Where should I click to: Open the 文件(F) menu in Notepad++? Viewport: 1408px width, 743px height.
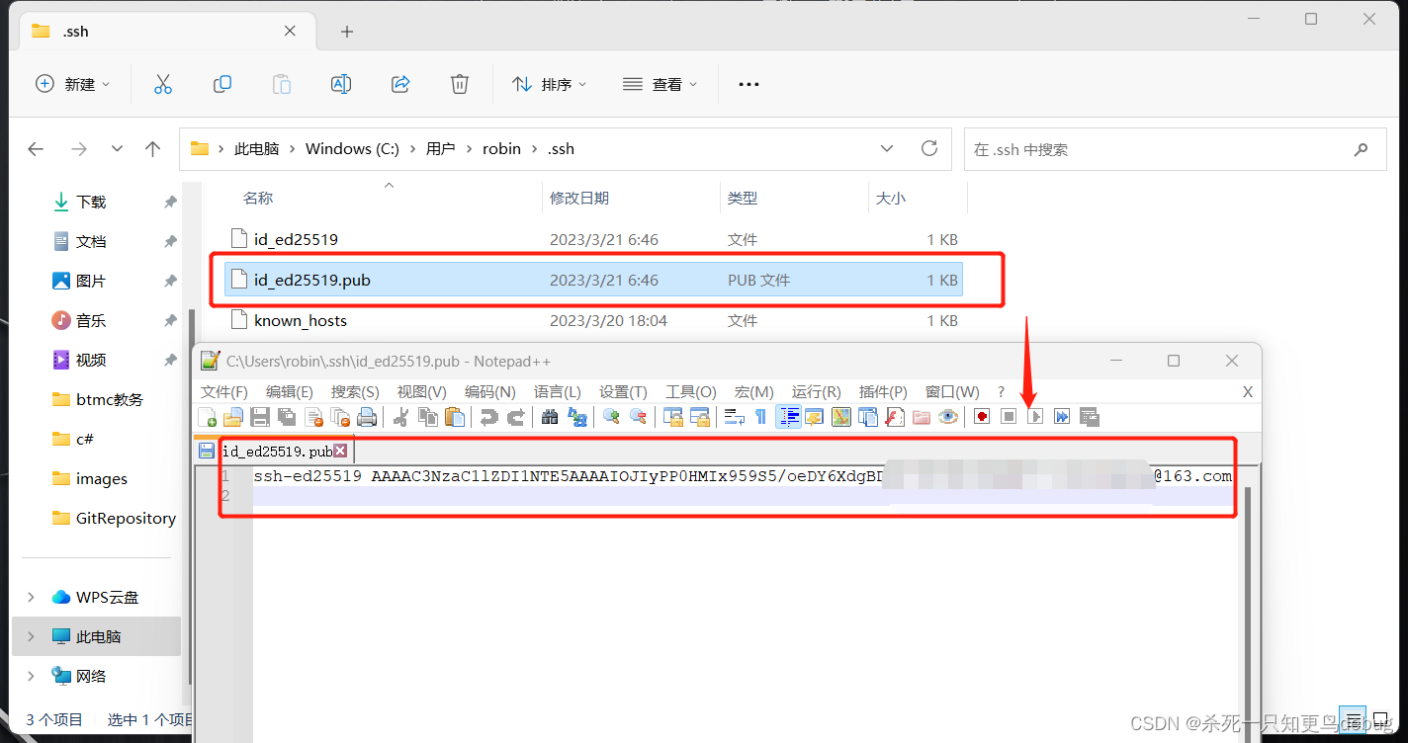point(224,392)
